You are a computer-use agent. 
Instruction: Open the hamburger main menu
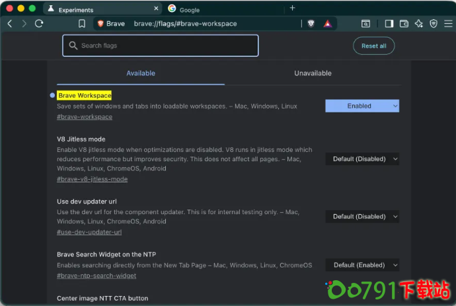448,24
